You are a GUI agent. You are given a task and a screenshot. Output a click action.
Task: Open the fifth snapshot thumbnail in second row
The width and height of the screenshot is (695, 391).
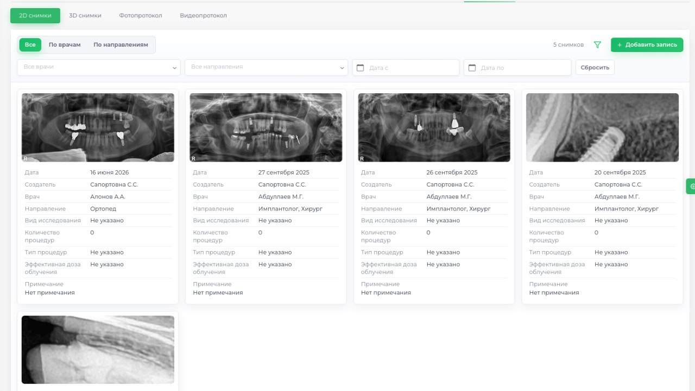[x=98, y=350]
